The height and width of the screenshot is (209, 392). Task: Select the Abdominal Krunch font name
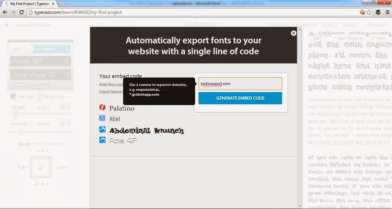(147, 131)
